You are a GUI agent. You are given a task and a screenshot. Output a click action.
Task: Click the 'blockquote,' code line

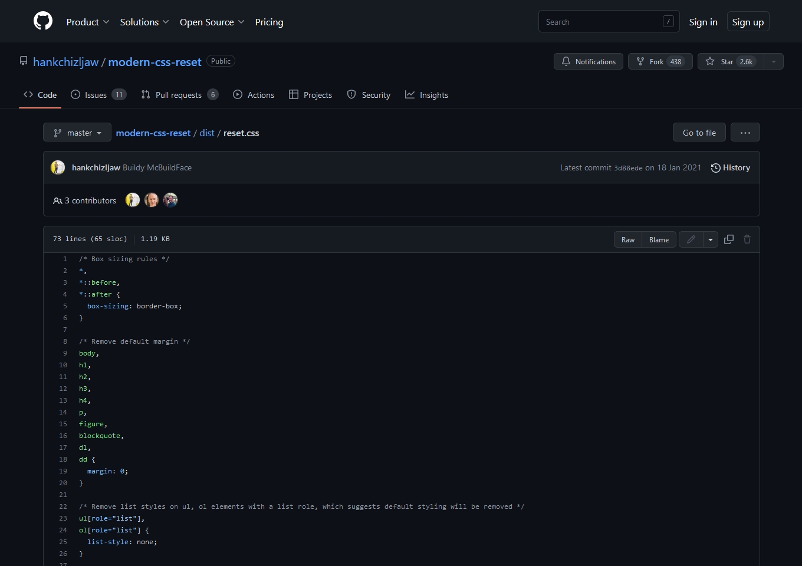tap(101, 436)
